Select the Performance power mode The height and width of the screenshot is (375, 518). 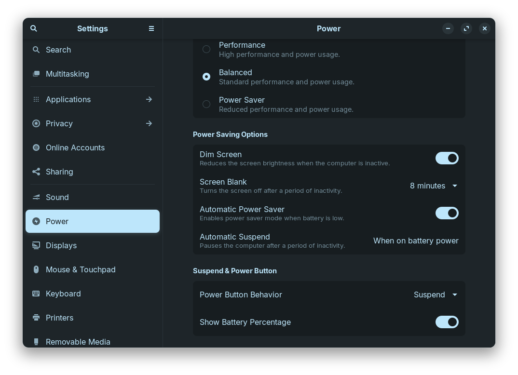click(206, 49)
